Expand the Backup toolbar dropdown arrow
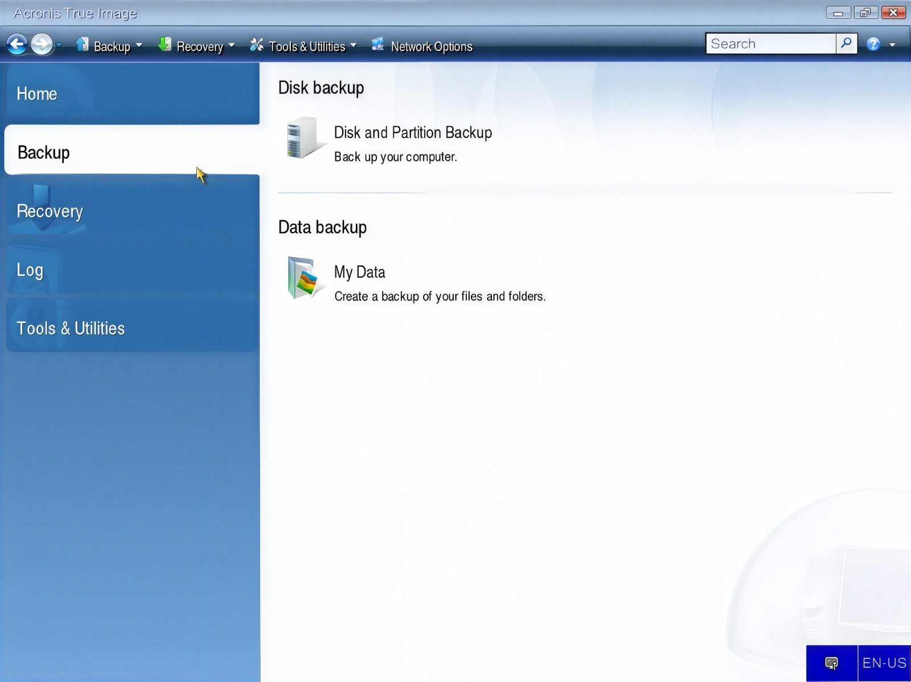911x682 pixels. [139, 45]
